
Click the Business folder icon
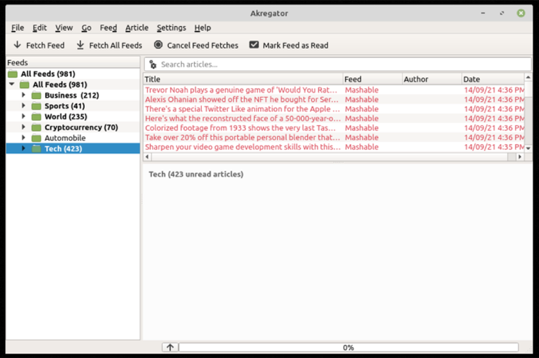(x=37, y=95)
